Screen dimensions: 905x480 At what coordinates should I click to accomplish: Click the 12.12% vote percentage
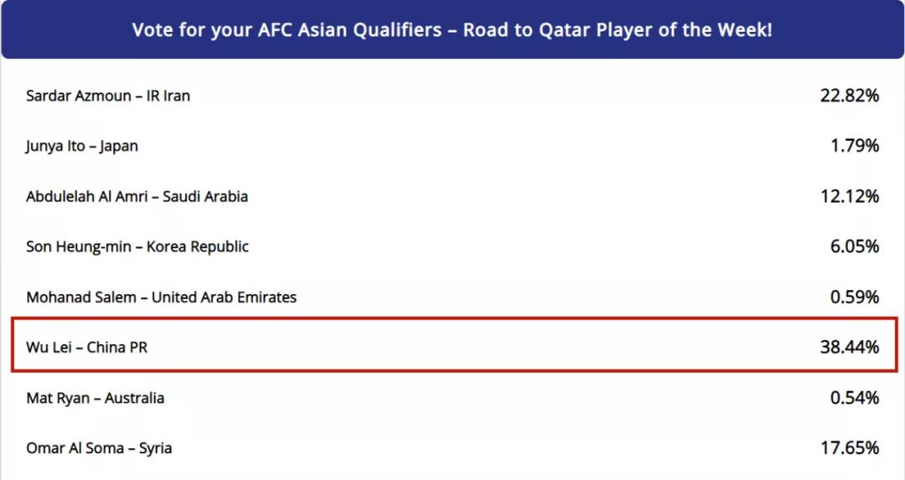849,196
